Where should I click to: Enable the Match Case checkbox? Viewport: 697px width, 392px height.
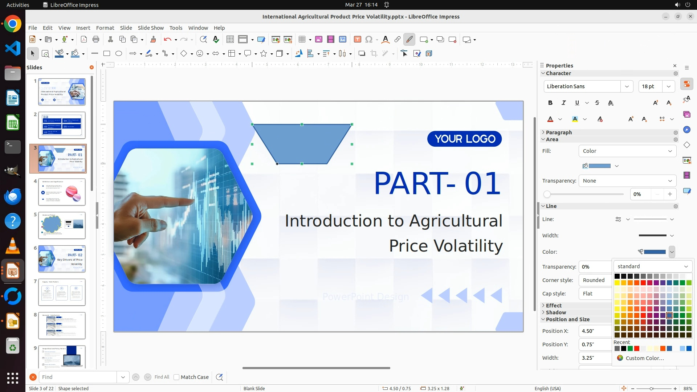click(x=177, y=377)
